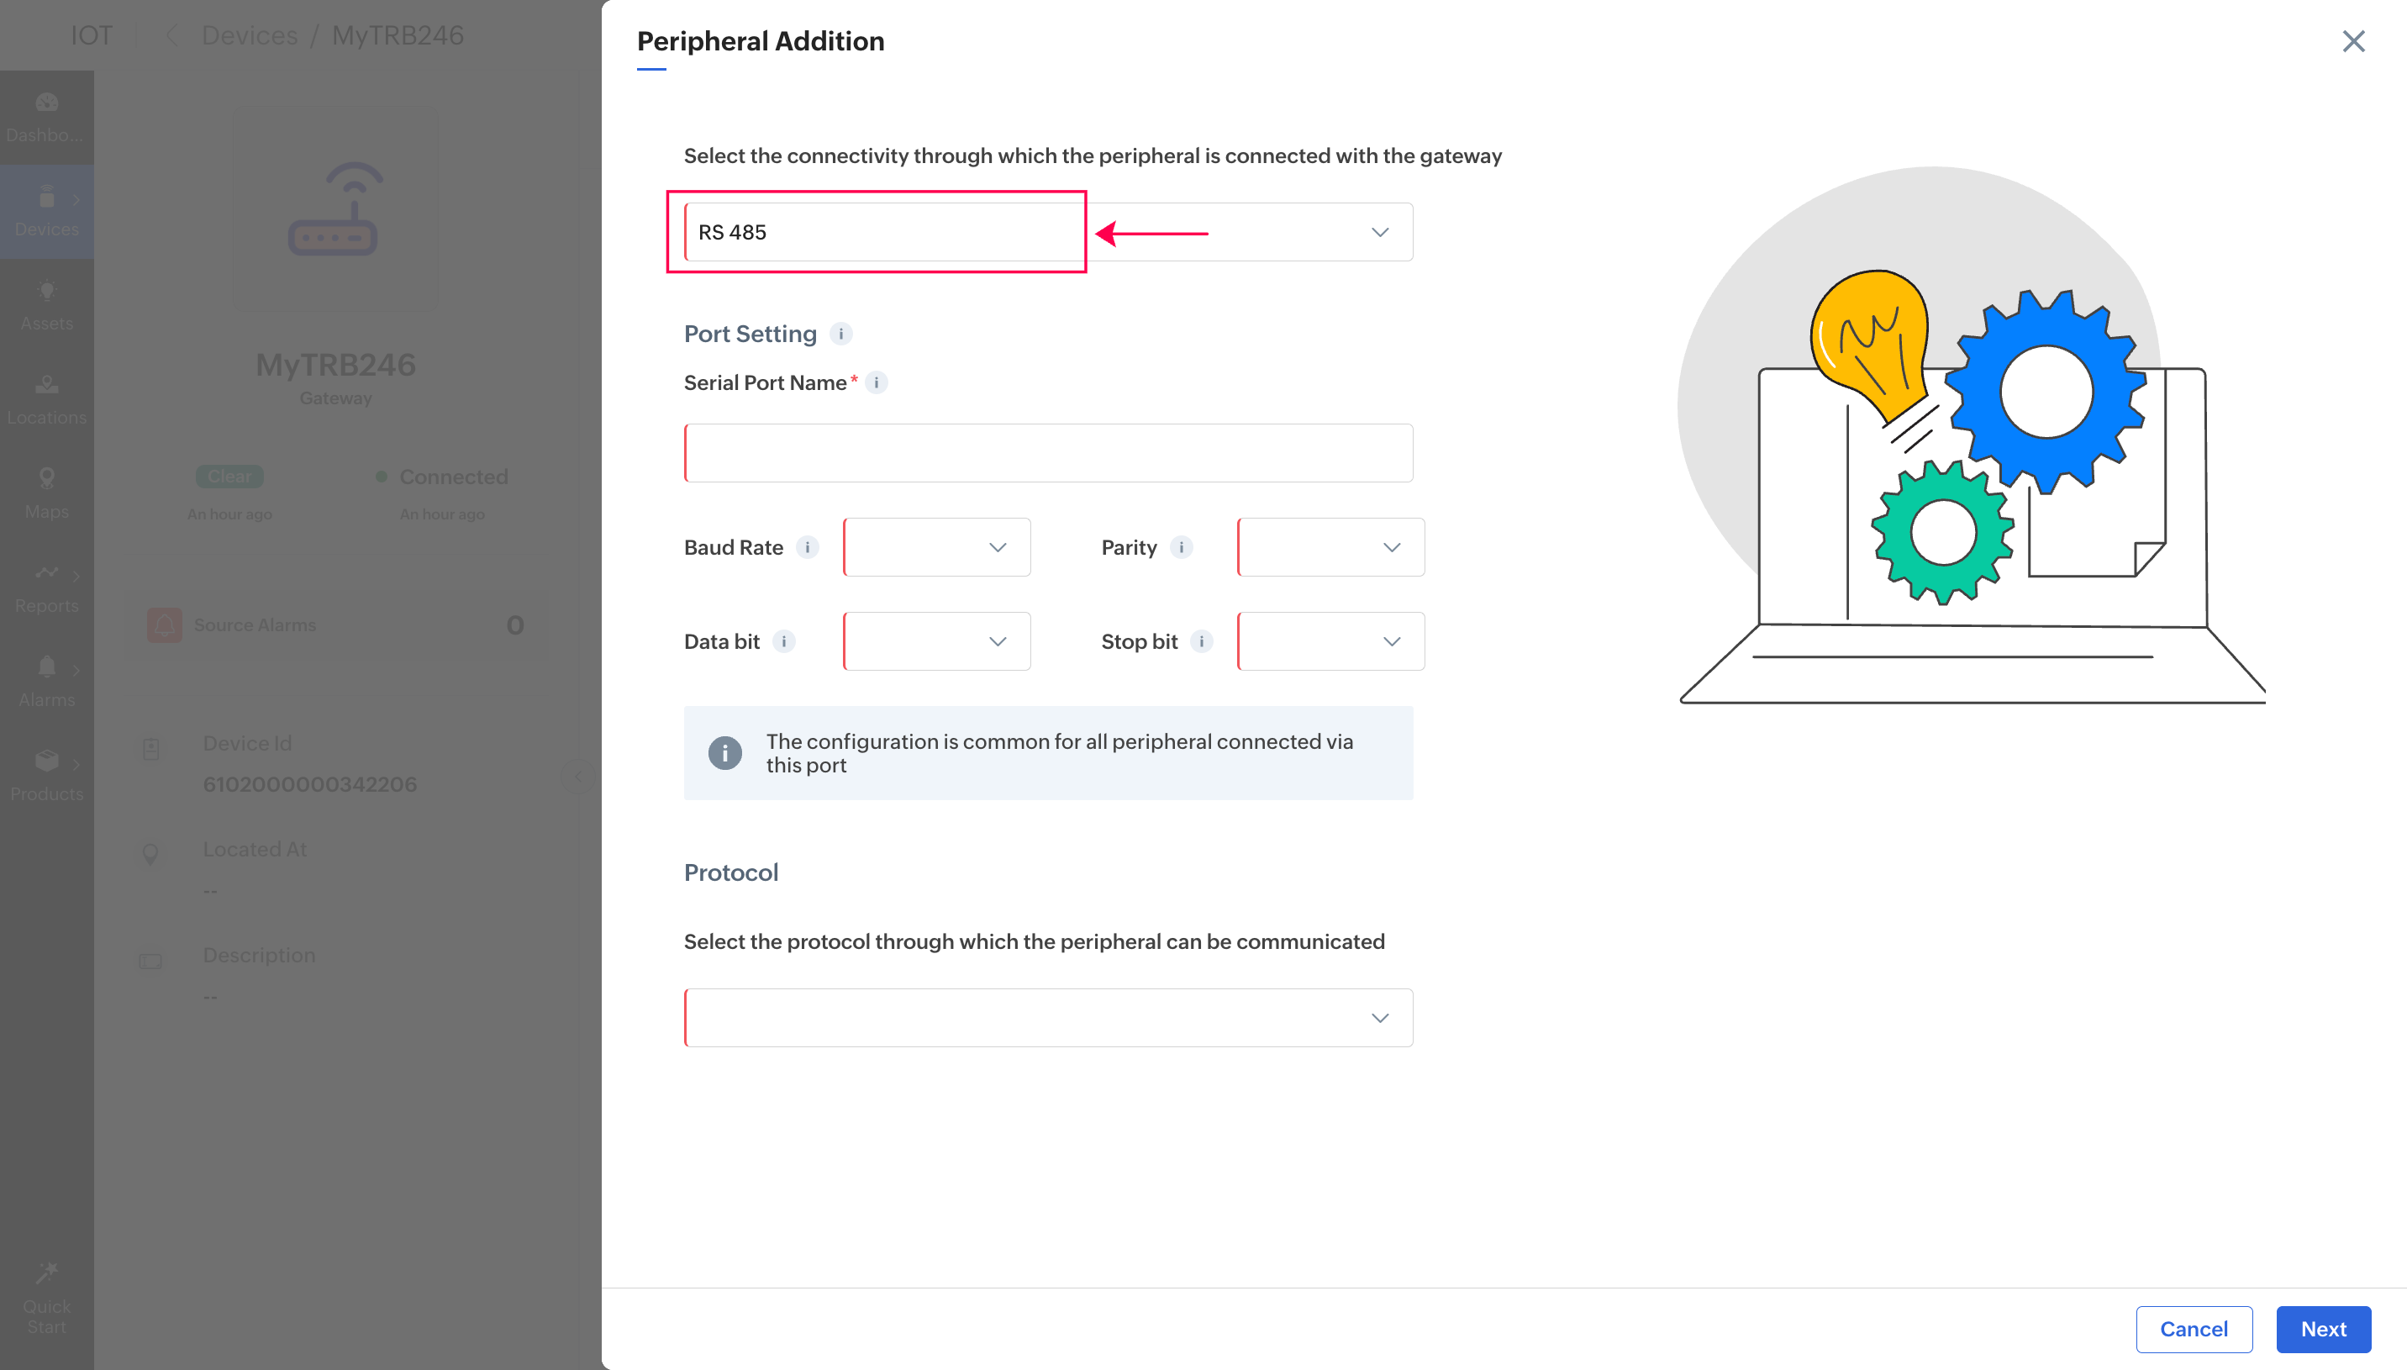Screen dimensions: 2407x1370
Task: Click the Port Setting info icon
Action: tap(841, 334)
